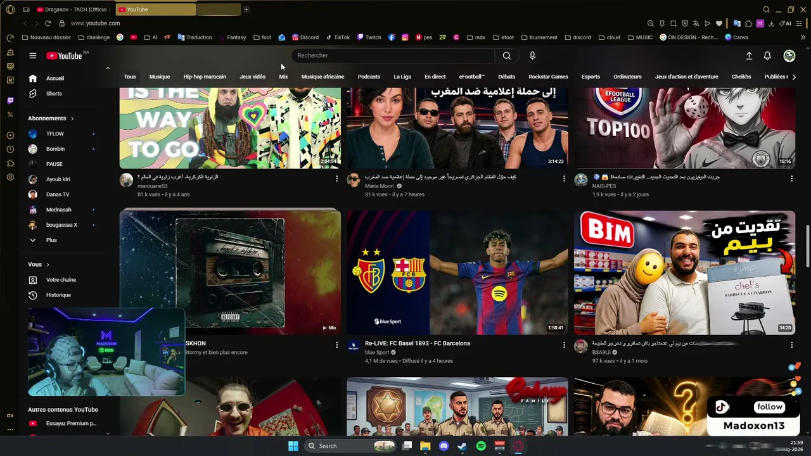The width and height of the screenshot is (811, 456).
Task: Open options menu for the marouane53 video
Action: click(x=336, y=179)
